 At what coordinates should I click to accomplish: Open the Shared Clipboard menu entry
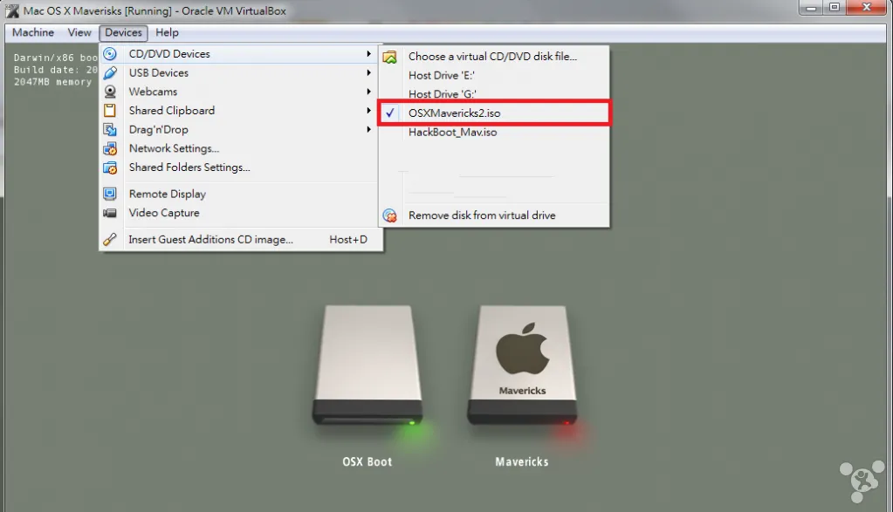click(238, 111)
